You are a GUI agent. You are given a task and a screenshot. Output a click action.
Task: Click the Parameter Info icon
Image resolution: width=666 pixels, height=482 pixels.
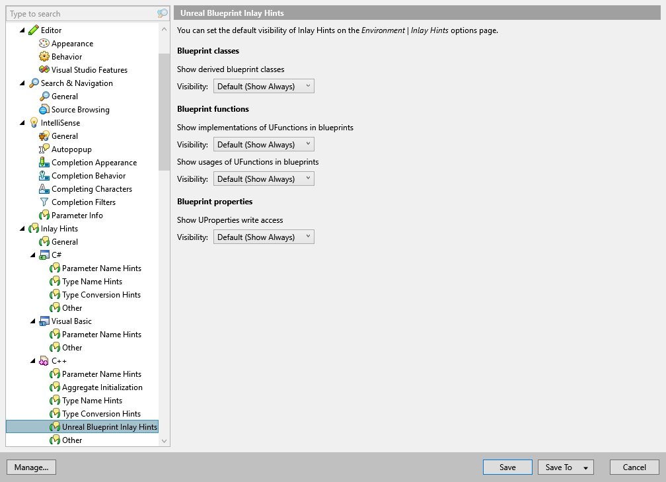coord(44,216)
